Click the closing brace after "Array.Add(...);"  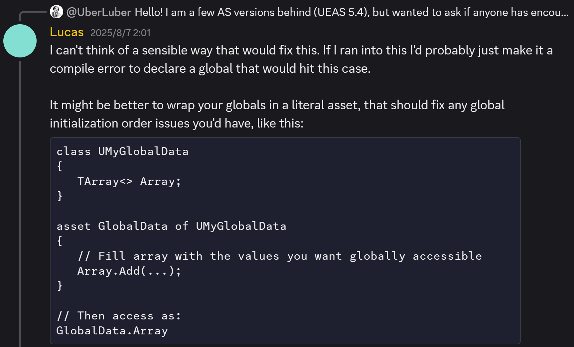coord(60,286)
